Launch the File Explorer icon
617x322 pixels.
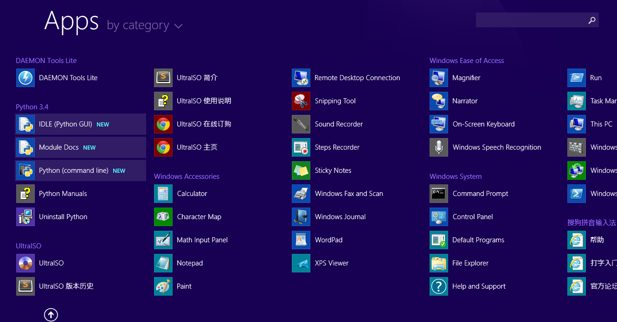click(x=439, y=263)
